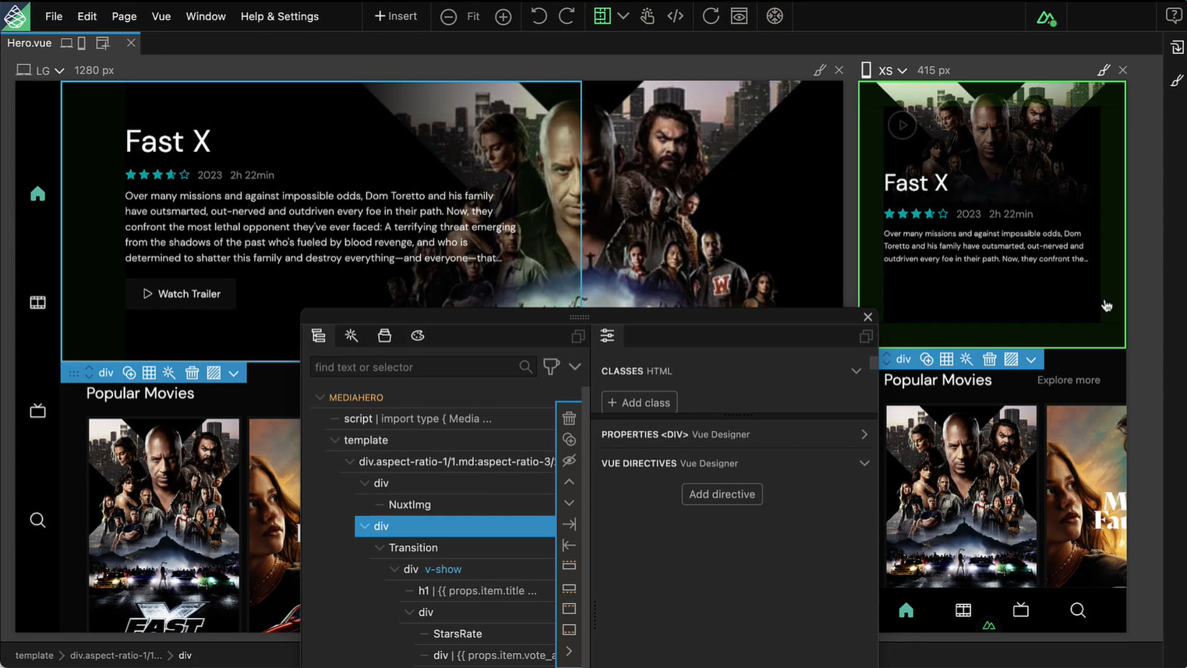
Task: Collapse the div v-show tree node
Action: click(x=394, y=569)
